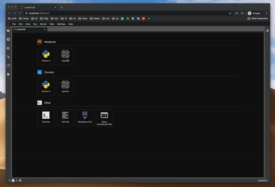Open the house bookmarks folder
This screenshot has width=275, height=187.
point(24,18)
